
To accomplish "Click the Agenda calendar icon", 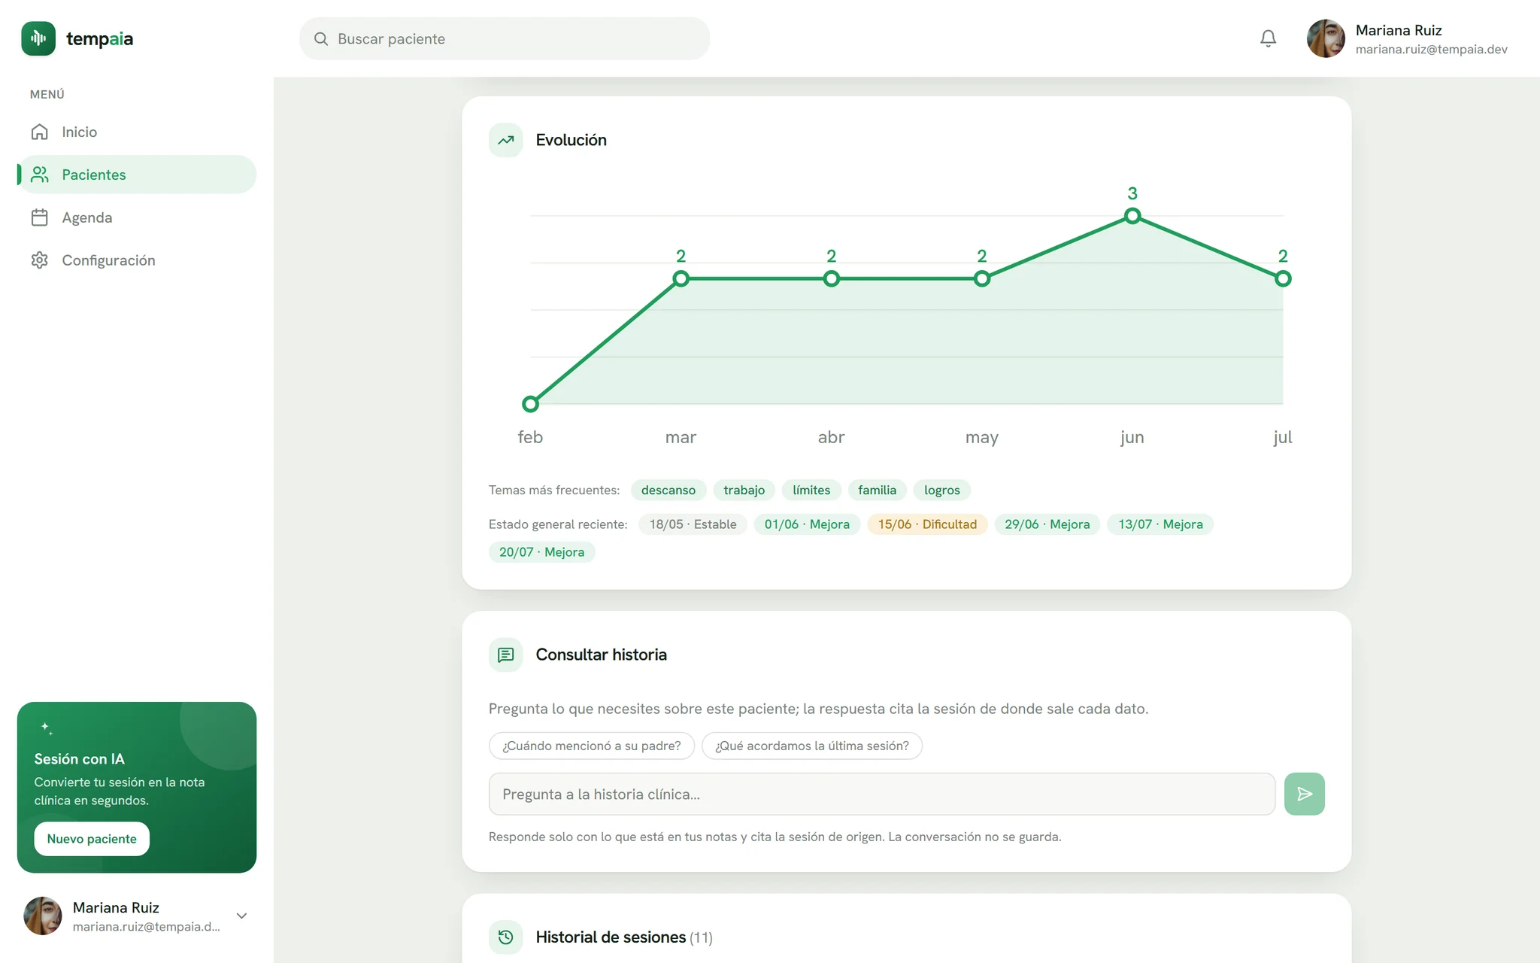I will 40,217.
